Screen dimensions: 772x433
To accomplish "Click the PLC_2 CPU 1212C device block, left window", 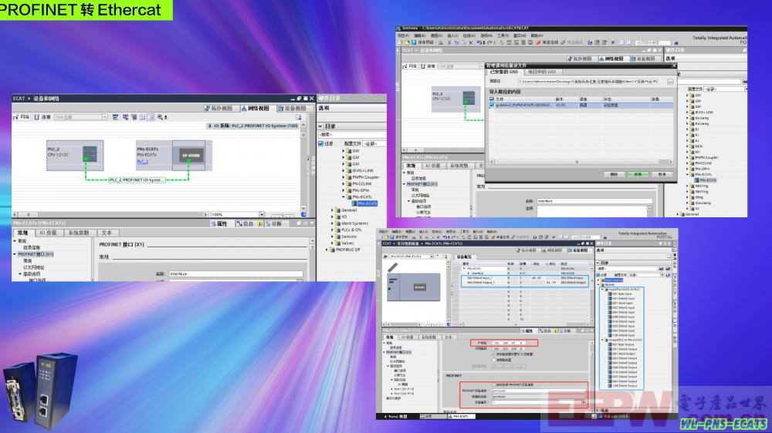I will [75, 156].
